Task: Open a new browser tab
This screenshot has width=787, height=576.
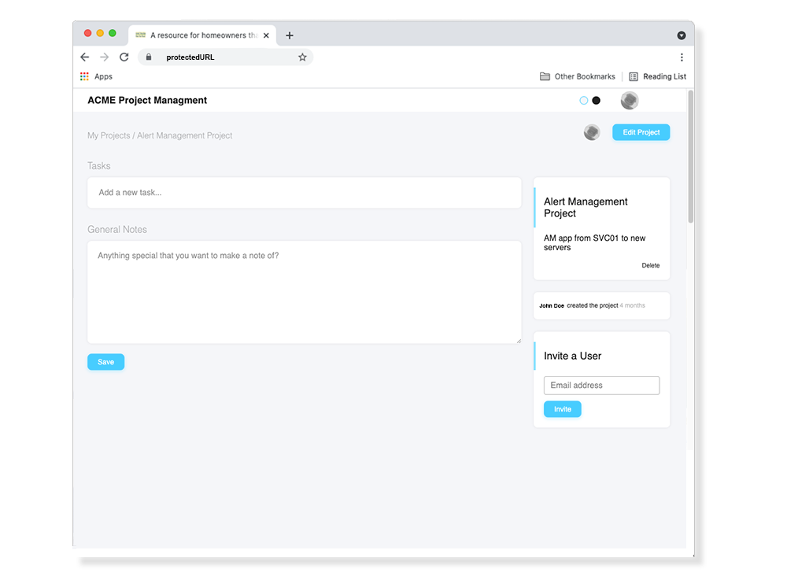Action: pos(290,35)
